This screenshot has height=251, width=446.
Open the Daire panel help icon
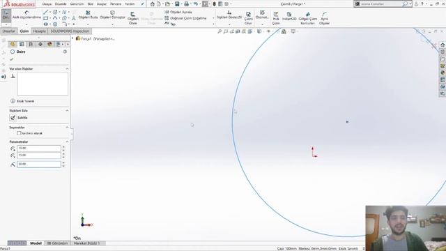tap(65, 52)
